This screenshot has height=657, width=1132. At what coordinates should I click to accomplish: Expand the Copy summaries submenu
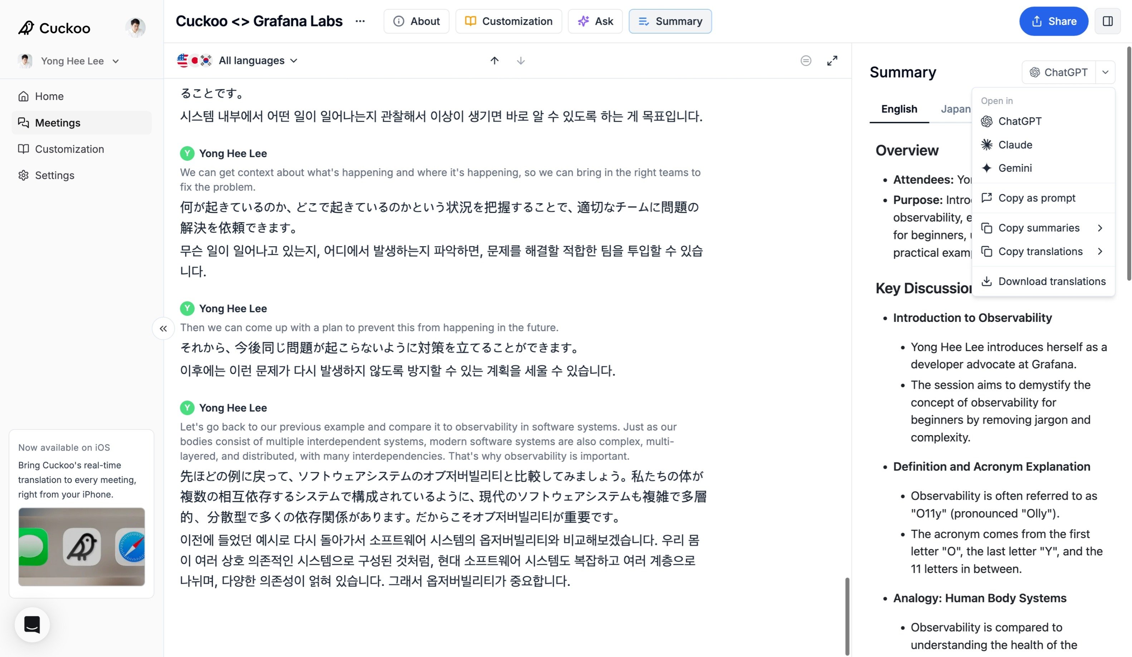click(1043, 228)
